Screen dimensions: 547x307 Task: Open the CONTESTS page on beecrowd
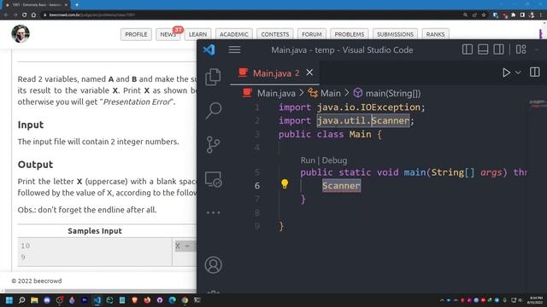275,34
